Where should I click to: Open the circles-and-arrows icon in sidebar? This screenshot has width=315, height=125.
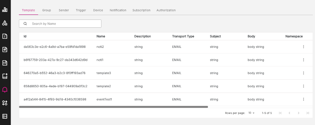point(5,103)
